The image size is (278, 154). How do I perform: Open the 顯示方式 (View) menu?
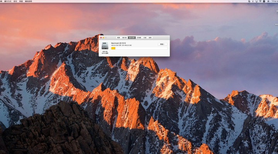click(x=8, y=1)
